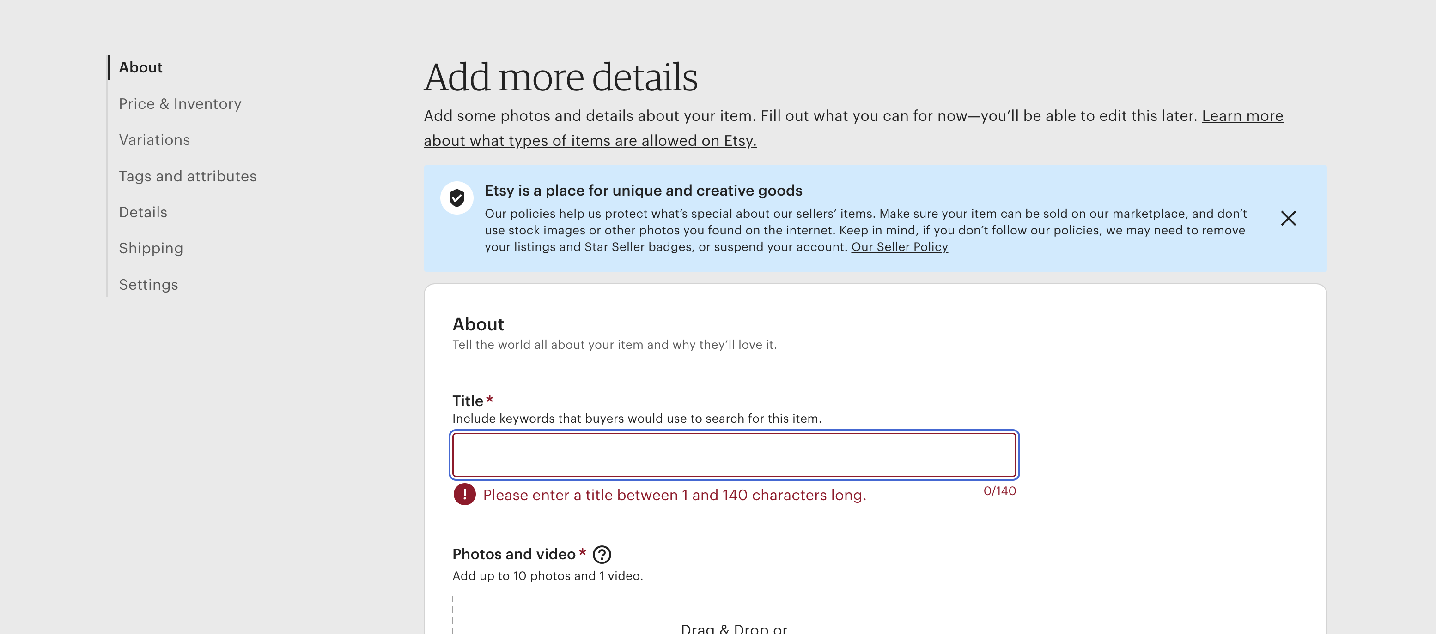1436x634 pixels.
Task: Focus the Title input field
Action: (734, 455)
